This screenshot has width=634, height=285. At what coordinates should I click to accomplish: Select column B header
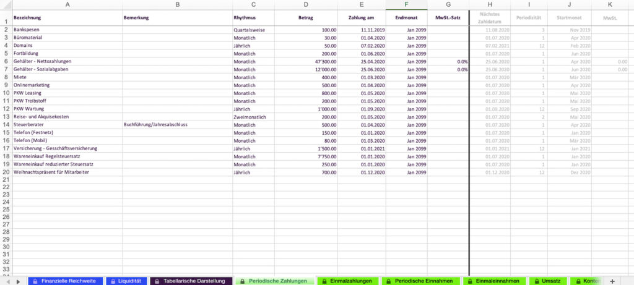pos(178,5)
